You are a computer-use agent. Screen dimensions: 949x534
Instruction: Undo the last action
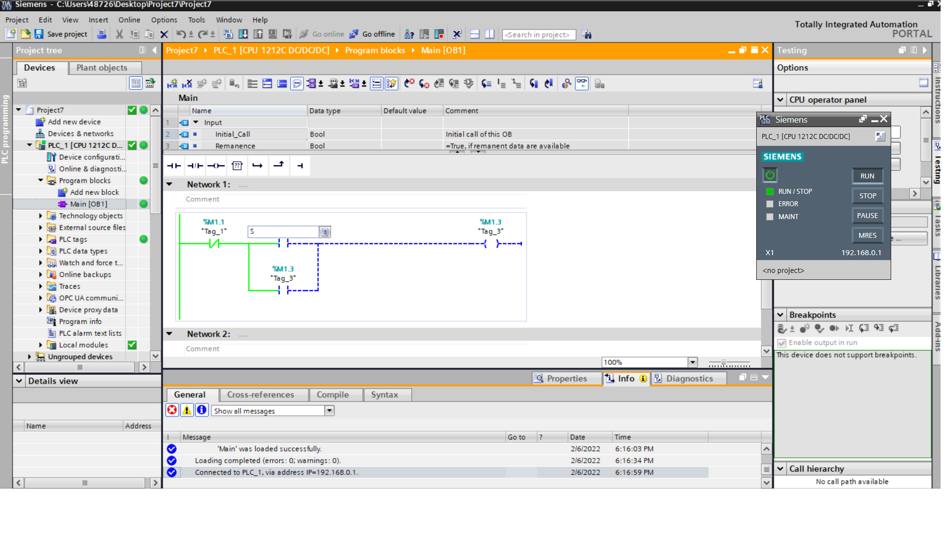pyautogui.click(x=181, y=34)
